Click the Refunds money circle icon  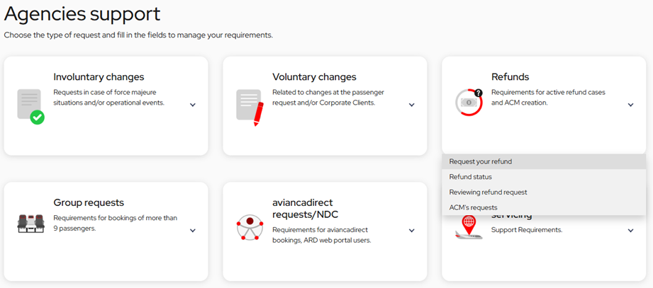click(469, 103)
